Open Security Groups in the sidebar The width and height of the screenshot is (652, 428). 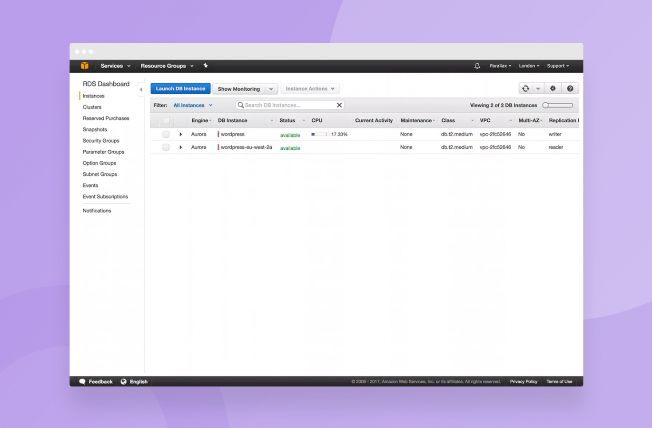pos(101,141)
